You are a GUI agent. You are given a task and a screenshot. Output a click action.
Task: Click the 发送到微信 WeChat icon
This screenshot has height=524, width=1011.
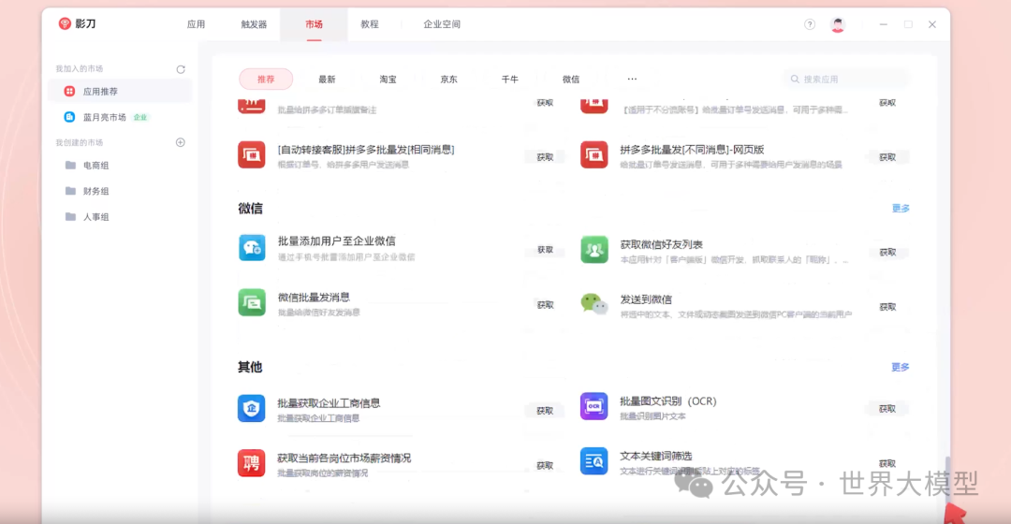click(x=593, y=303)
